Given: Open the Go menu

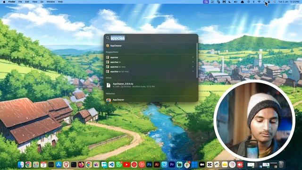Looking at the screenshot, I should tap(42, 2).
